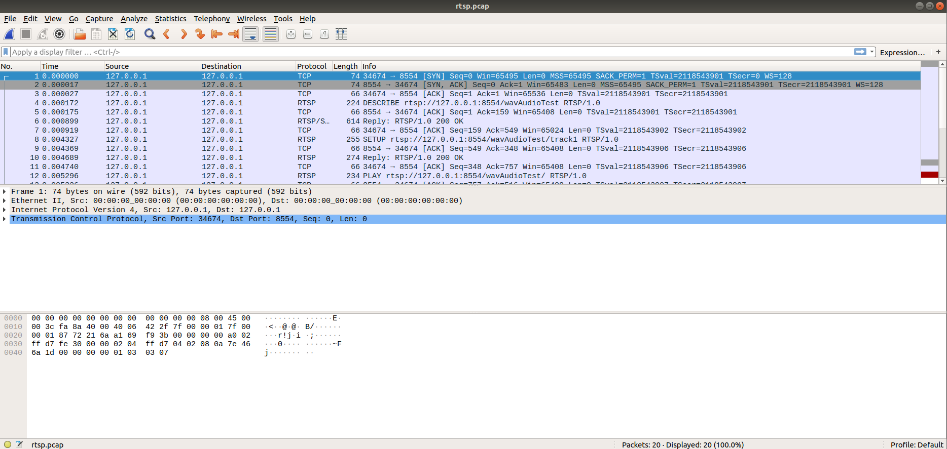The width and height of the screenshot is (947, 449).
Task: Zoom in the main window text
Action: point(291,34)
